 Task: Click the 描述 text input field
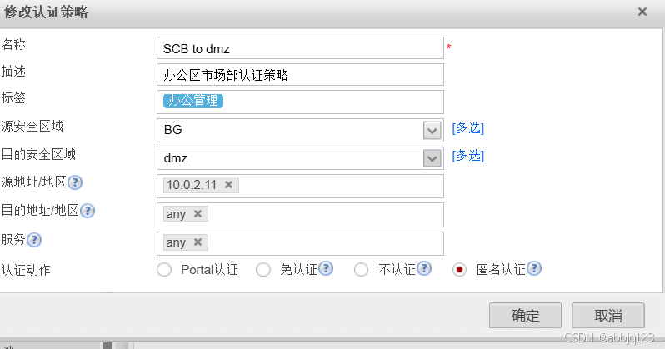tap(300, 75)
